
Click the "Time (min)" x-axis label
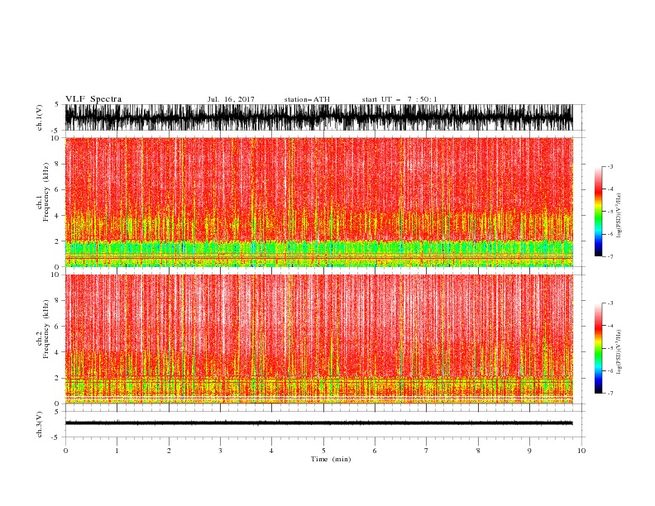331,459
